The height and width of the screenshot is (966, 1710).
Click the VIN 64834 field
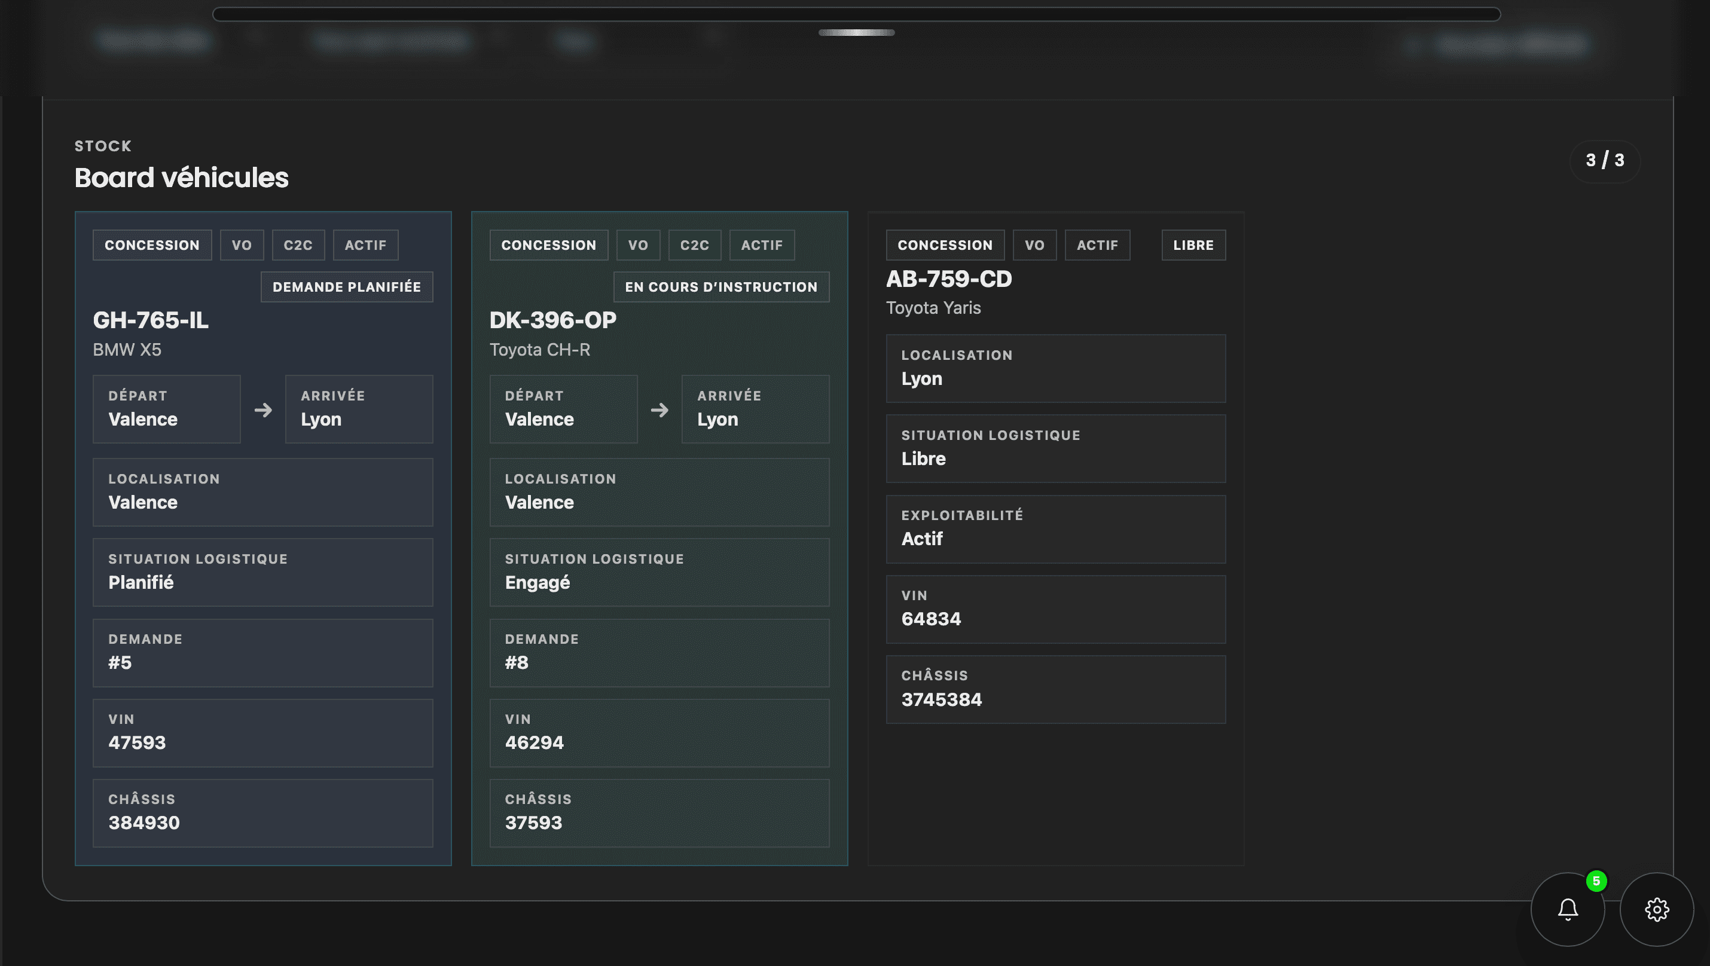tap(1055, 609)
